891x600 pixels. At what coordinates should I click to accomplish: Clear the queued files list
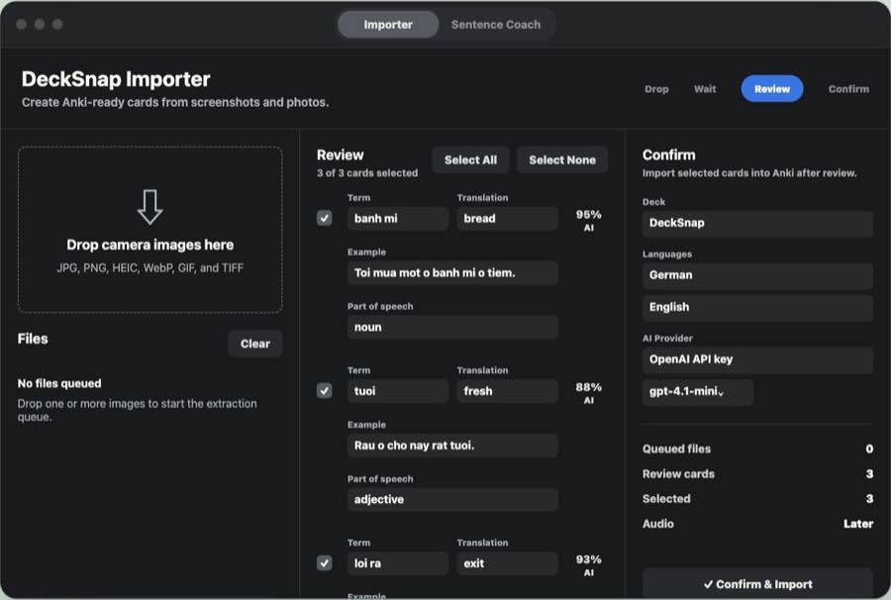click(x=255, y=344)
